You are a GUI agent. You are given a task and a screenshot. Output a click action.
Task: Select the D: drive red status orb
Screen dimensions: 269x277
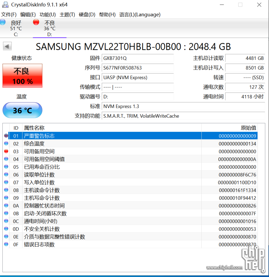(x=36, y=22)
